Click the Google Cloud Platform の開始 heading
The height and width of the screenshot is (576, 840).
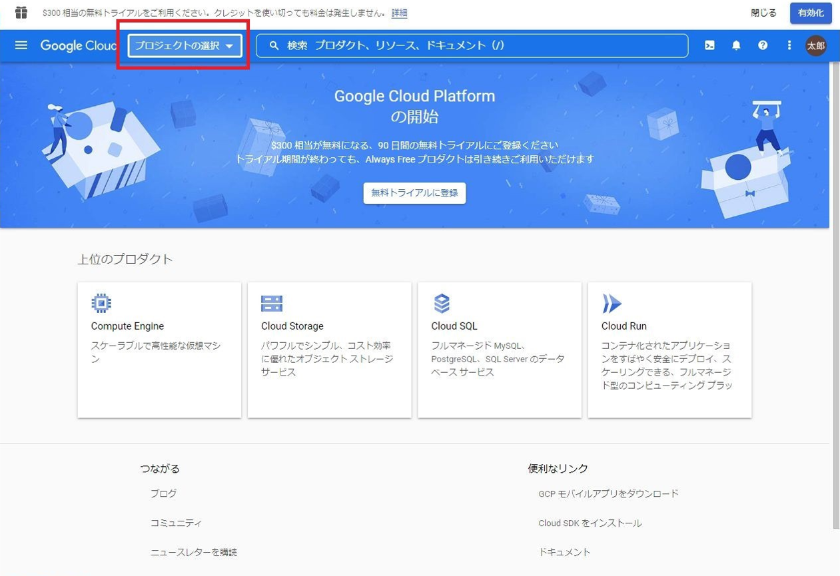coord(414,106)
